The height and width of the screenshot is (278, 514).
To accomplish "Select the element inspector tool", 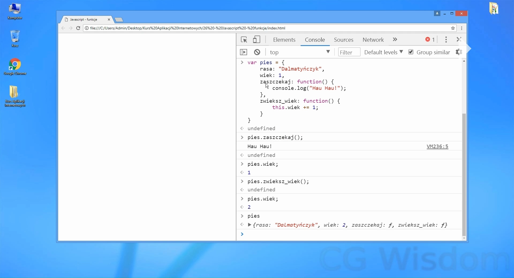I will [244, 40].
